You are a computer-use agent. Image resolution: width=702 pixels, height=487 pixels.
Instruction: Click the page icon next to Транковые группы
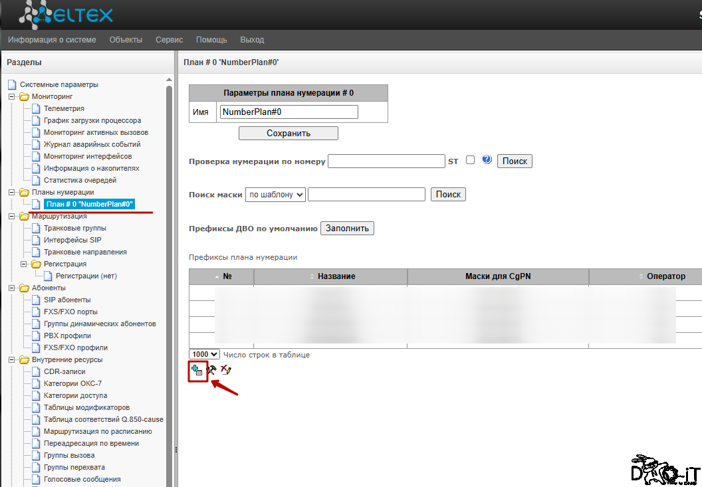[x=36, y=229]
